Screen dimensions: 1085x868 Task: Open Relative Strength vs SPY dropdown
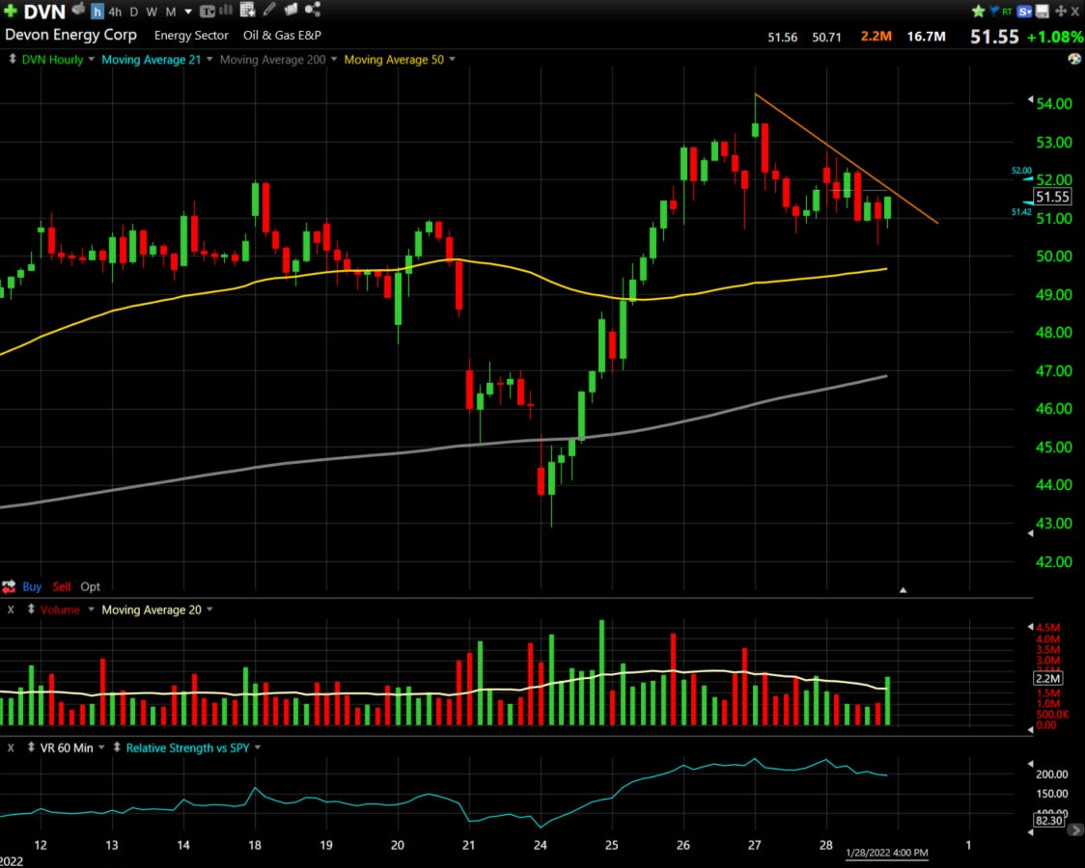click(x=258, y=747)
